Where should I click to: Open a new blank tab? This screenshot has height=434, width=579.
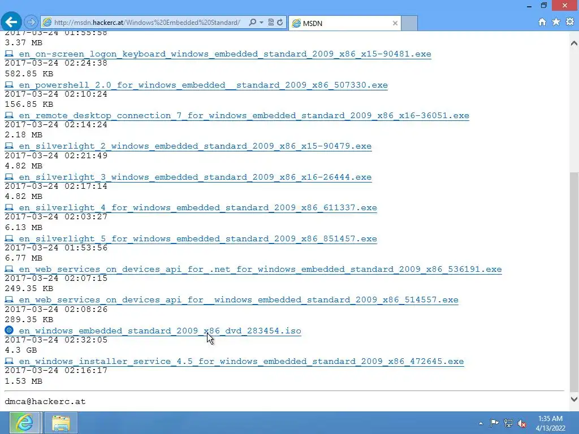pyautogui.click(x=409, y=23)
